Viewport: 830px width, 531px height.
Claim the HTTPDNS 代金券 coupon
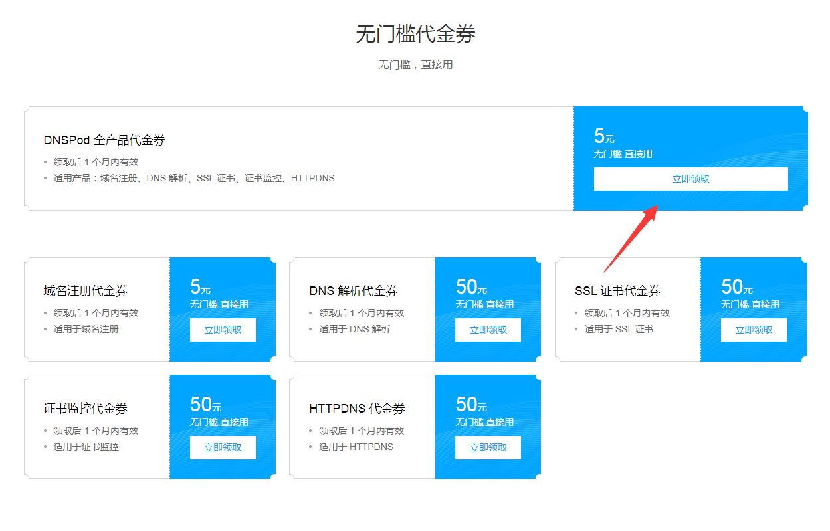pos(488,447)
